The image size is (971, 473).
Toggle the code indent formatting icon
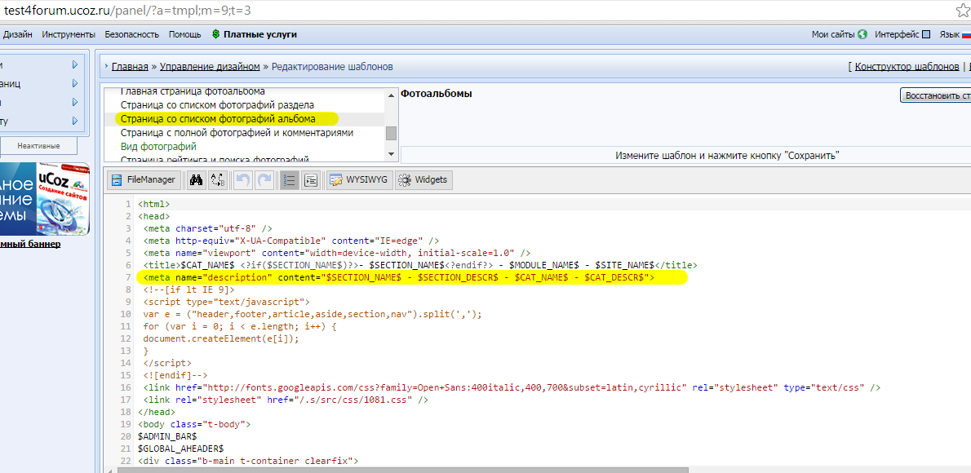tap(311, 180)
